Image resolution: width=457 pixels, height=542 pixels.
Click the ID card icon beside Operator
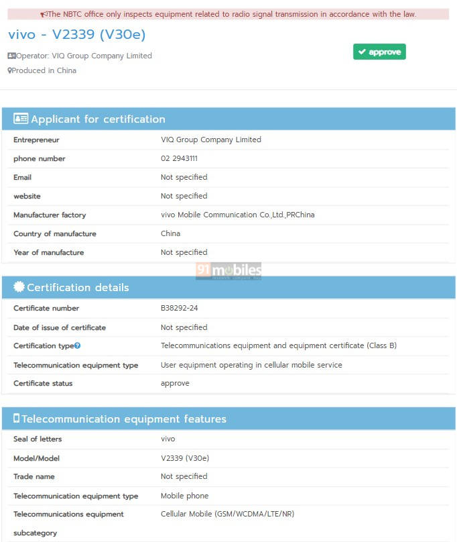coord(11,56)
